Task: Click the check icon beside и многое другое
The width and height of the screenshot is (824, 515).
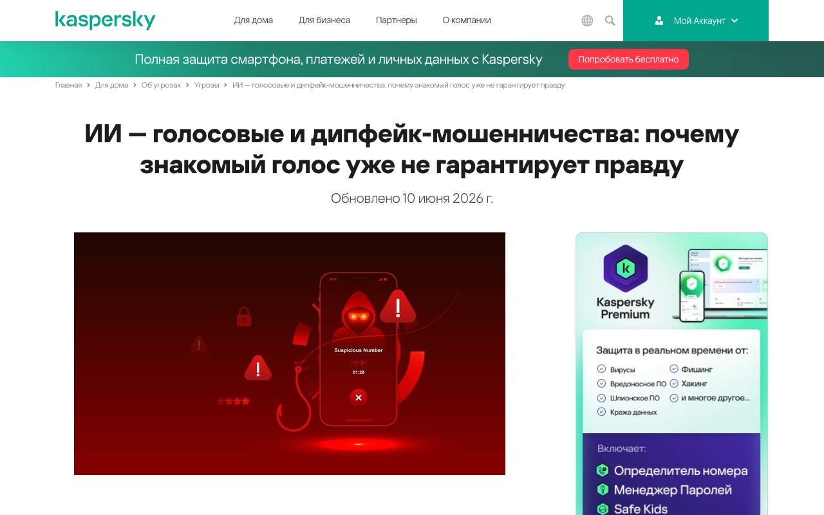Action: (674, 397)
